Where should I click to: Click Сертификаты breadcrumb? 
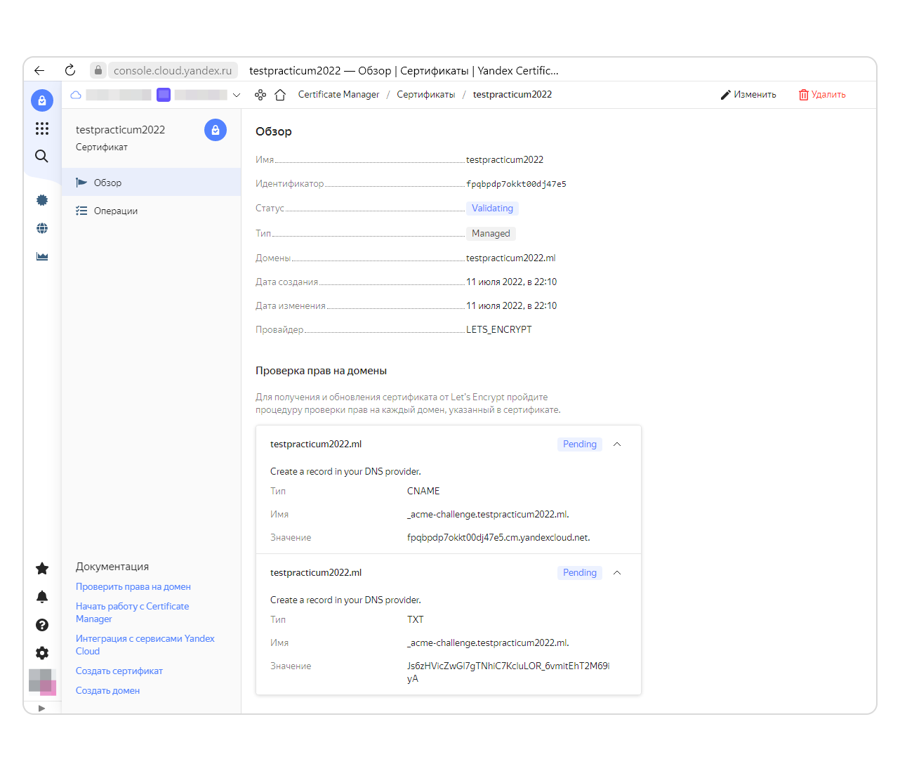click(426, 95)
